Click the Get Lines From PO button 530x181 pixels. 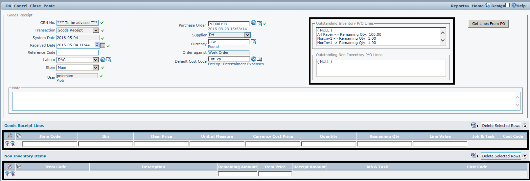point(488,24)
